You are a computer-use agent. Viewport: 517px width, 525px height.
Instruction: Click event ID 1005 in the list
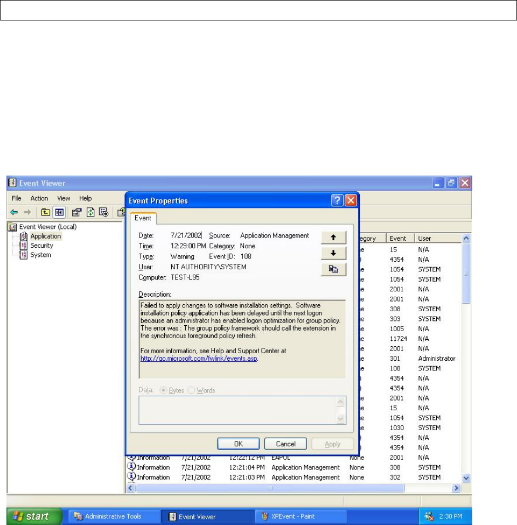[x=397, y=329]
